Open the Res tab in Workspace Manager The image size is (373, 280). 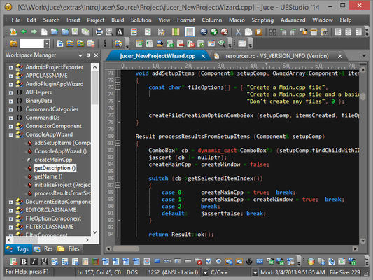coord(44,249)
